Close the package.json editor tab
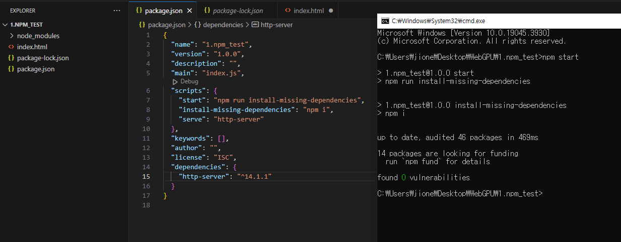The image size is (621, 242). [189, 11]
